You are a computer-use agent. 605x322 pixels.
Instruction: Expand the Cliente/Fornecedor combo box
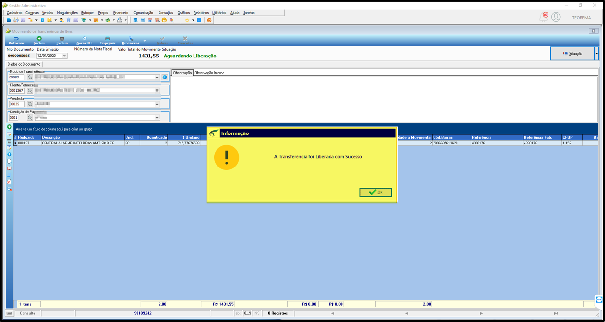(157, 90)
